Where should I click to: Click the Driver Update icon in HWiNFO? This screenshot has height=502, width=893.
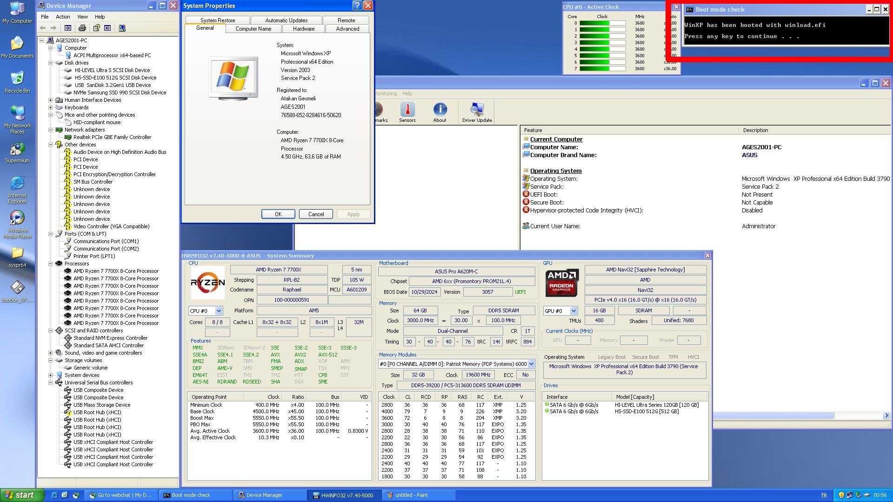click(x=477, y=112)
